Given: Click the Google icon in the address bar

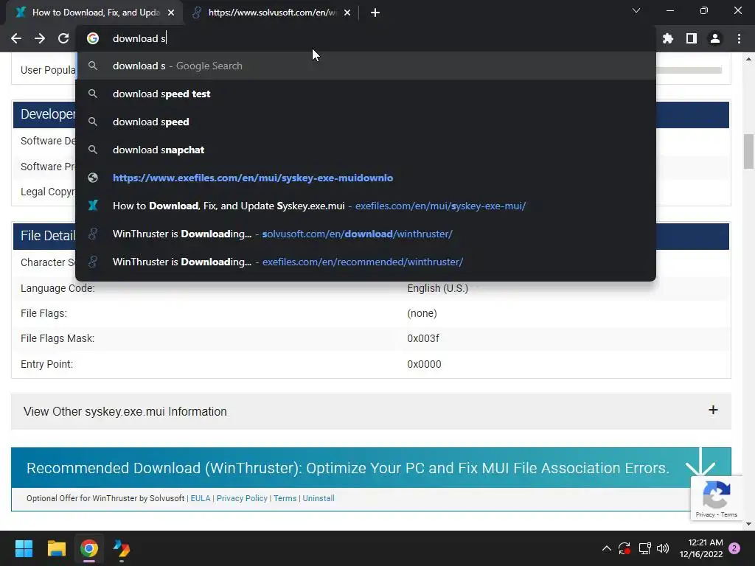Looking at the screenshot, I should click(93, 38).
